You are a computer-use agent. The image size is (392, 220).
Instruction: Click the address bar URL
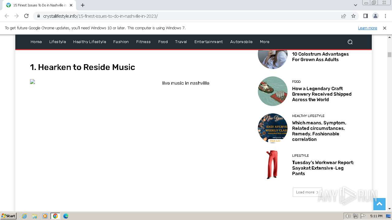(100, 16)
